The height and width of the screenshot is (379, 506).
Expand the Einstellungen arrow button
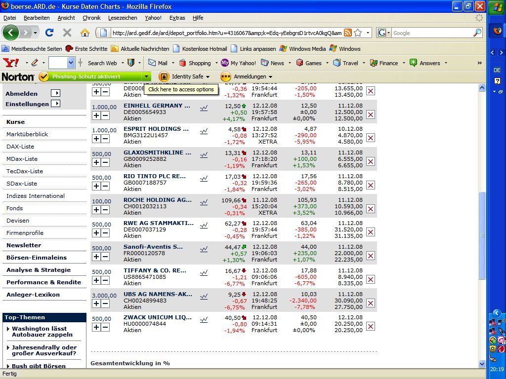point(55,104)
